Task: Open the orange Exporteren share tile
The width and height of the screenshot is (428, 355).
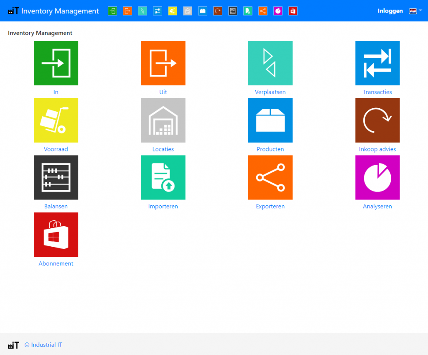Action: tap(270, 177)
